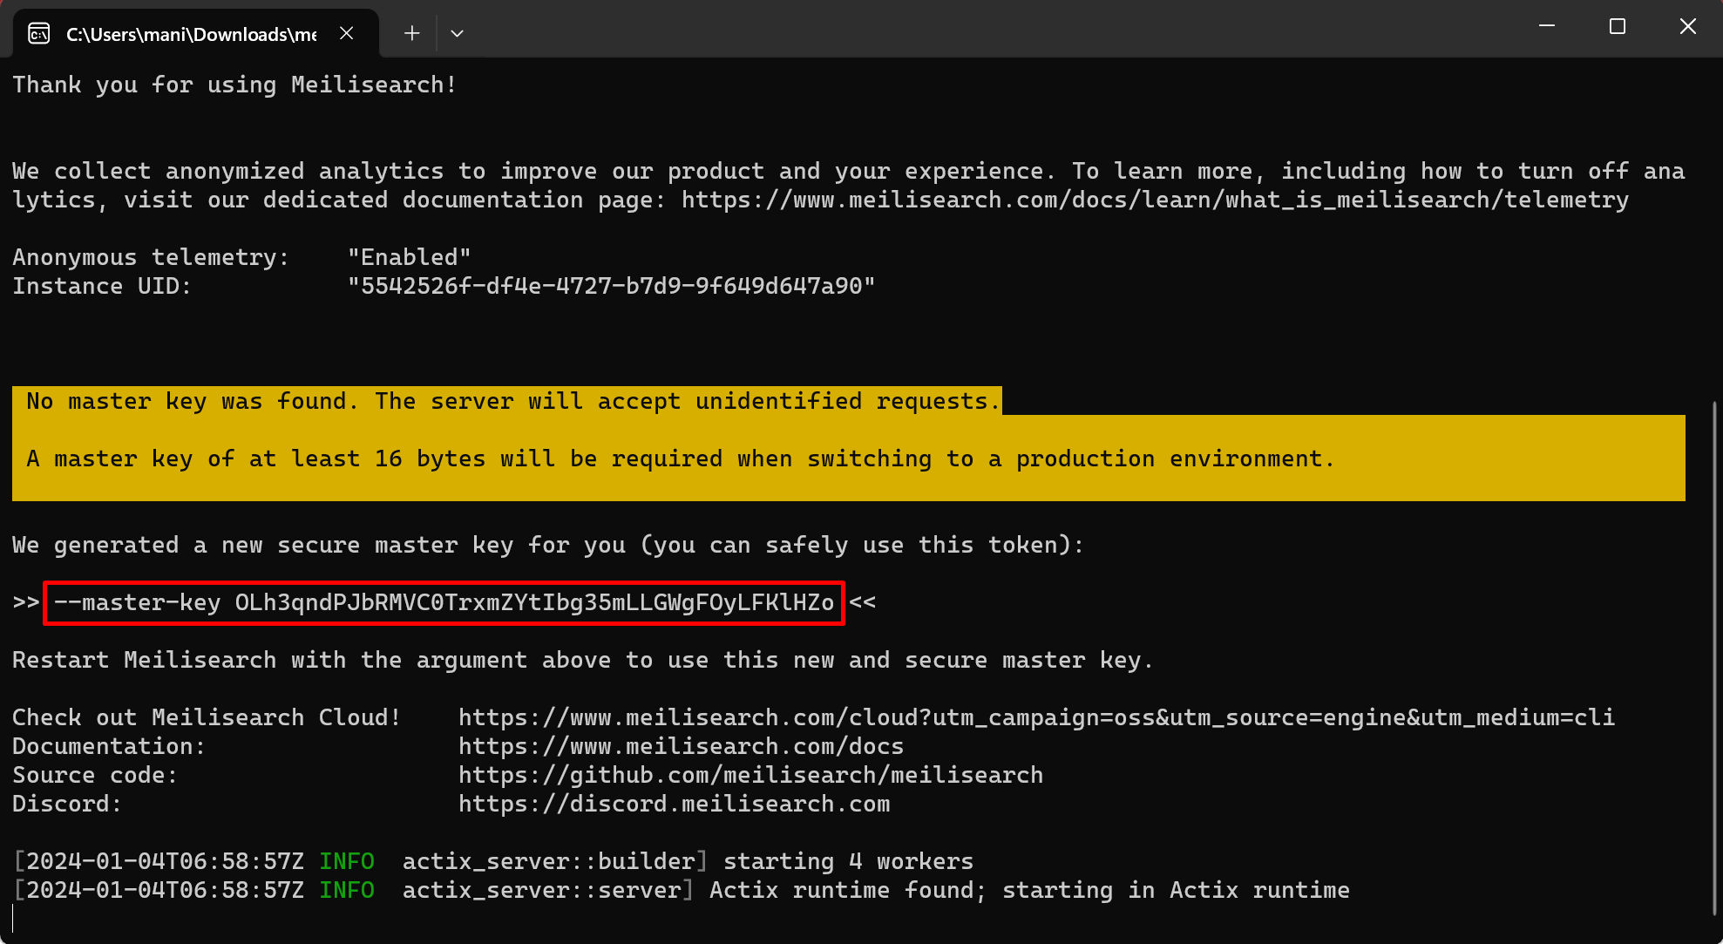1723x944 pixels.
Task: Open the Meilisearch Cloud URL
Action: coord(1035,717)
